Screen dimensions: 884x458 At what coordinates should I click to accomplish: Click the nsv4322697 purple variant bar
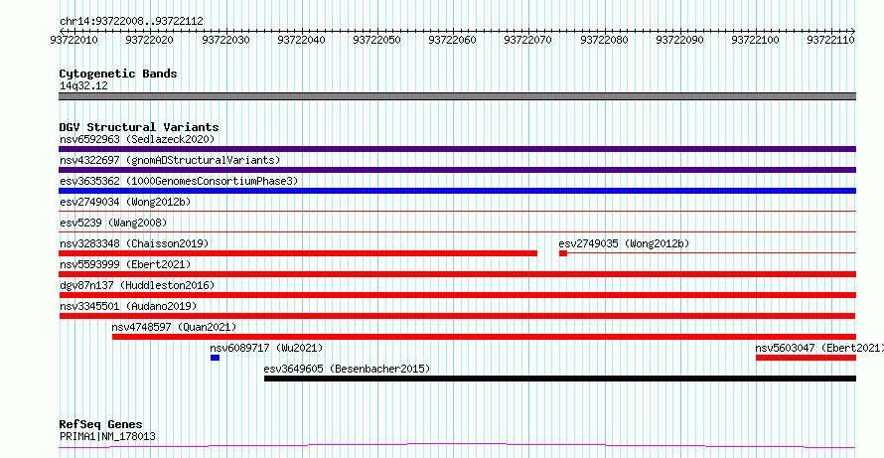click(x=457, y=170)
